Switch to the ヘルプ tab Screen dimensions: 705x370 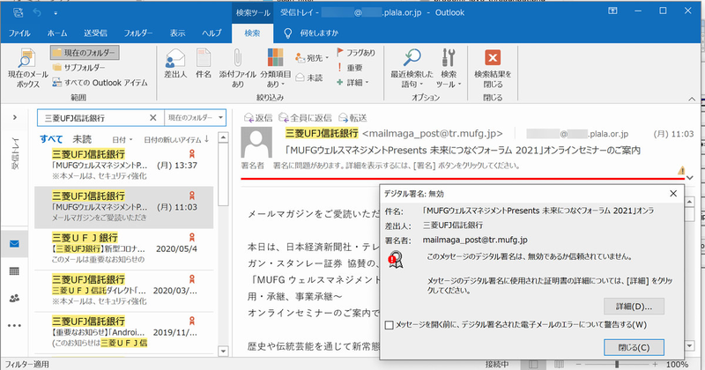(x=211, y=33)
